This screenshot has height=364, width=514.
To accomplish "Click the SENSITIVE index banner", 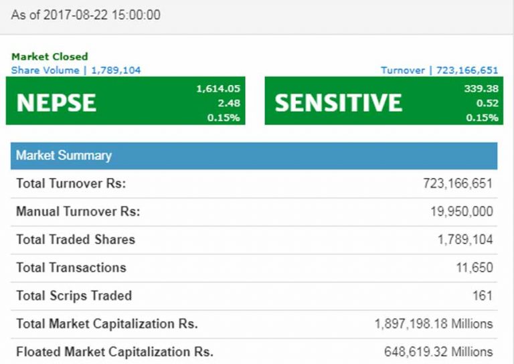I will coord(384,100).
